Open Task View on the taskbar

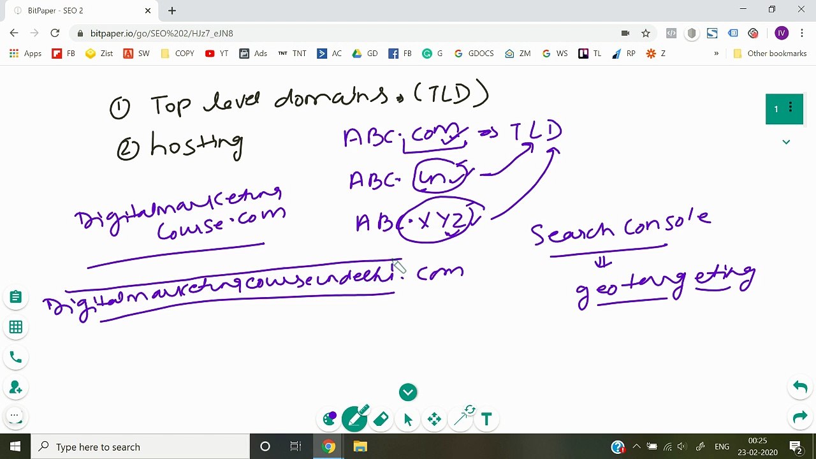(x=296, y=447)
